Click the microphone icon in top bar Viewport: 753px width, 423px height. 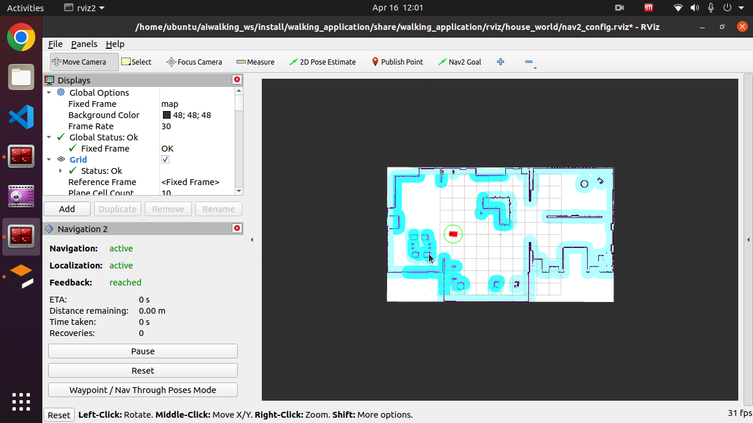point(711,8)
